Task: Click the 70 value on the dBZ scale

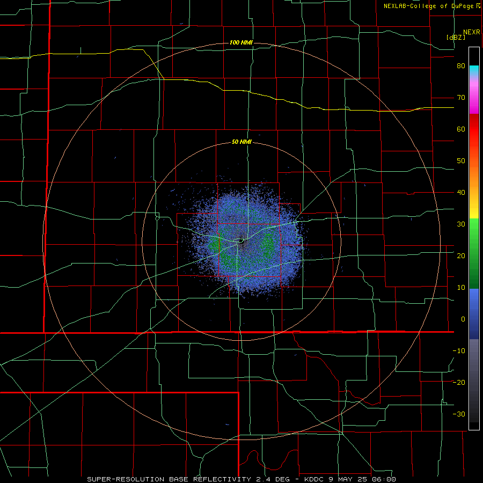Action: [461, 98]
